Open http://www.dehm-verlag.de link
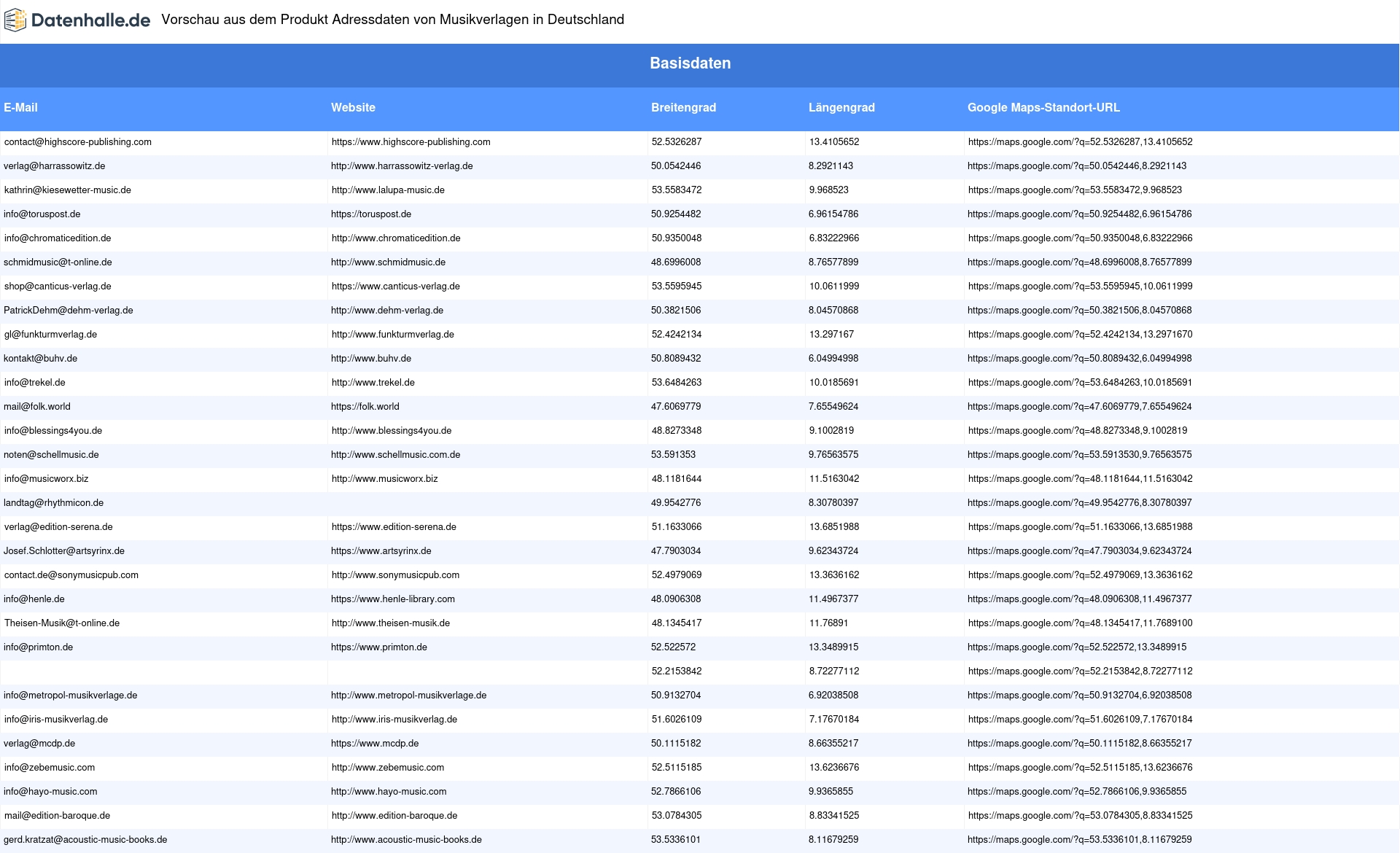This screenshot has width=1400, height=853. coord(387,311)
